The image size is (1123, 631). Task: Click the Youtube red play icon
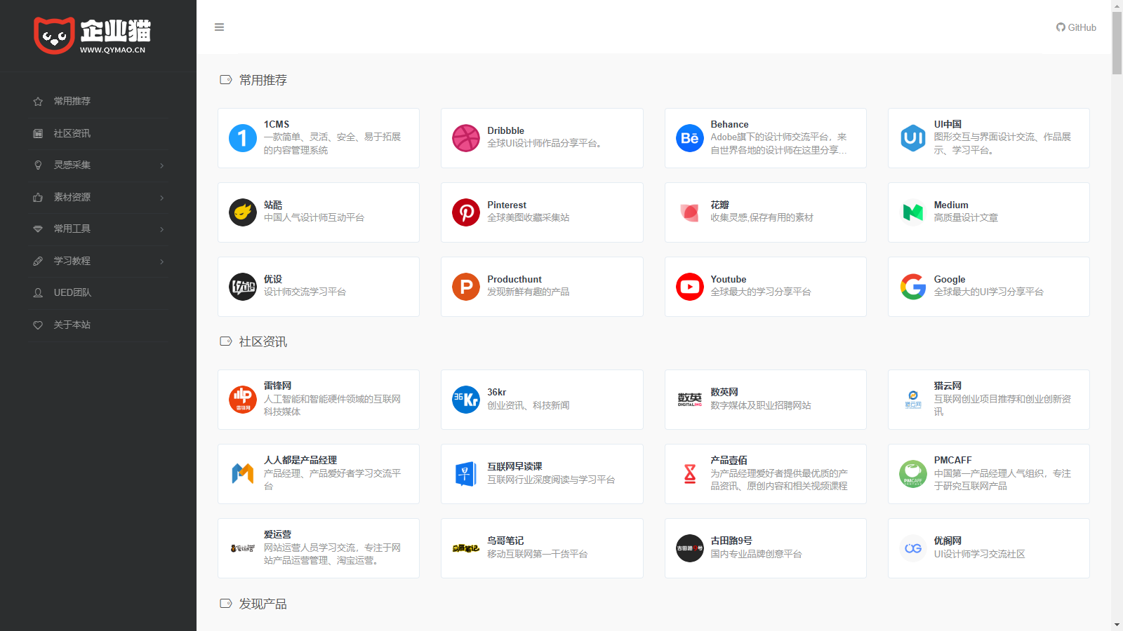[x=690, y=287]
